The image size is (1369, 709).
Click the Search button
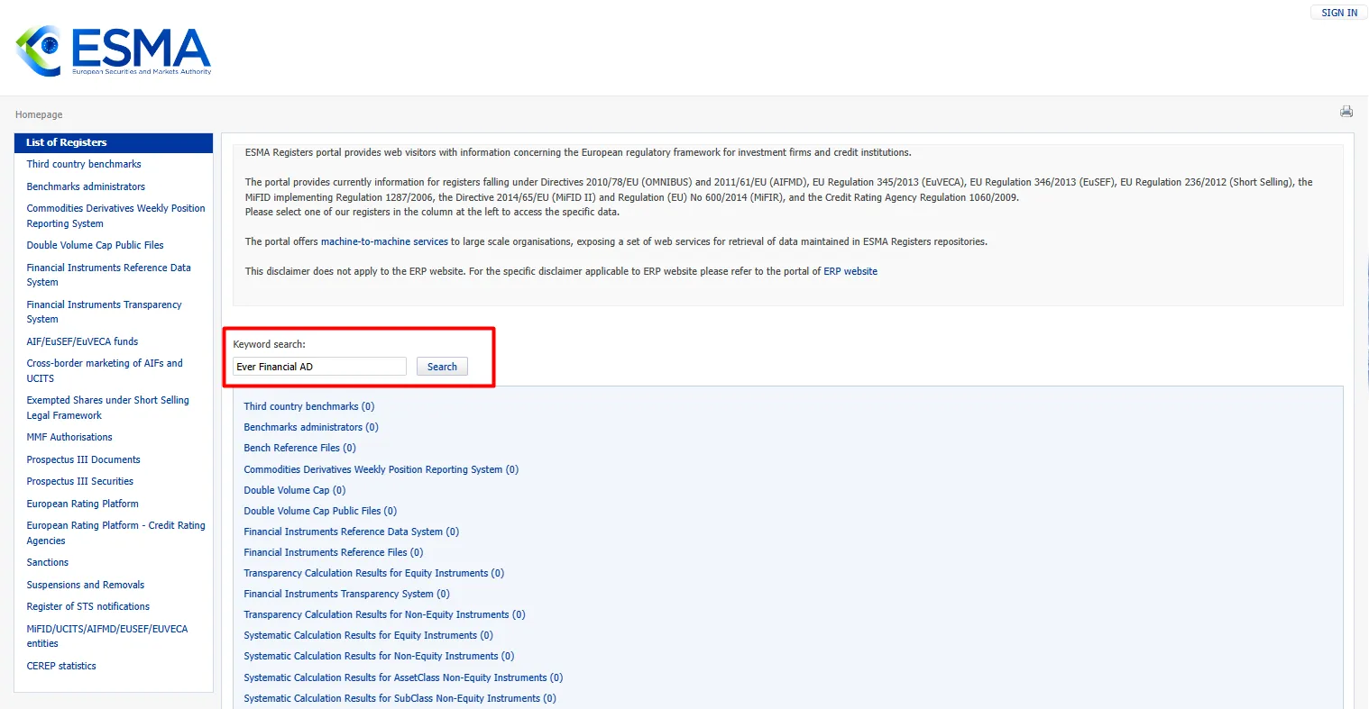click(442, 367)
